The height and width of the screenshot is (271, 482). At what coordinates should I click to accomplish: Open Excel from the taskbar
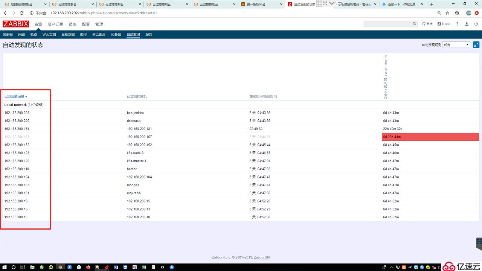click(x=144, y=267)
